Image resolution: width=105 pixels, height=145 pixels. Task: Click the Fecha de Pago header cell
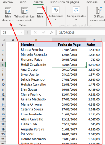(69, 45)
